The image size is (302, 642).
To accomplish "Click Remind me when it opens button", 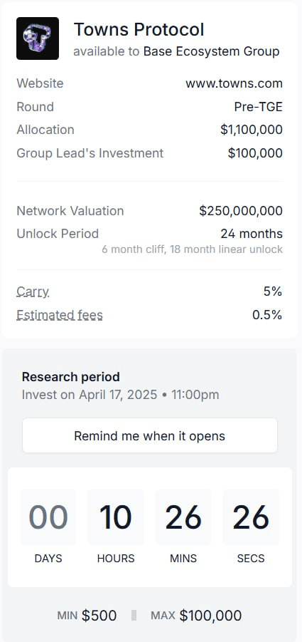I will coord(150,435).
